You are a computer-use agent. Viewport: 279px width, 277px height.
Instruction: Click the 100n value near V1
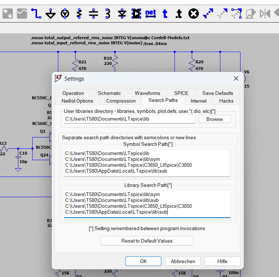234,273
